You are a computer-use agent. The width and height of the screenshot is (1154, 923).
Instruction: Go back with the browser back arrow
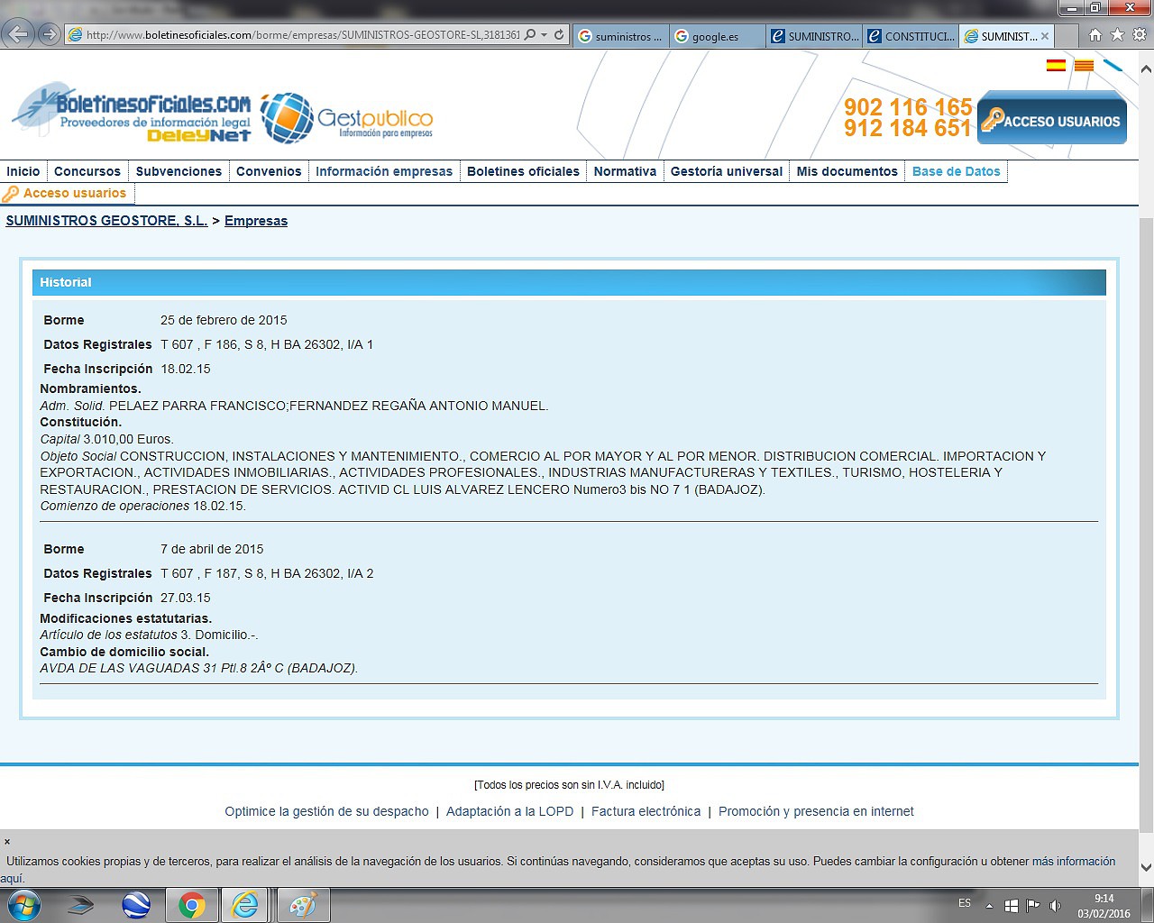(18, 35)
